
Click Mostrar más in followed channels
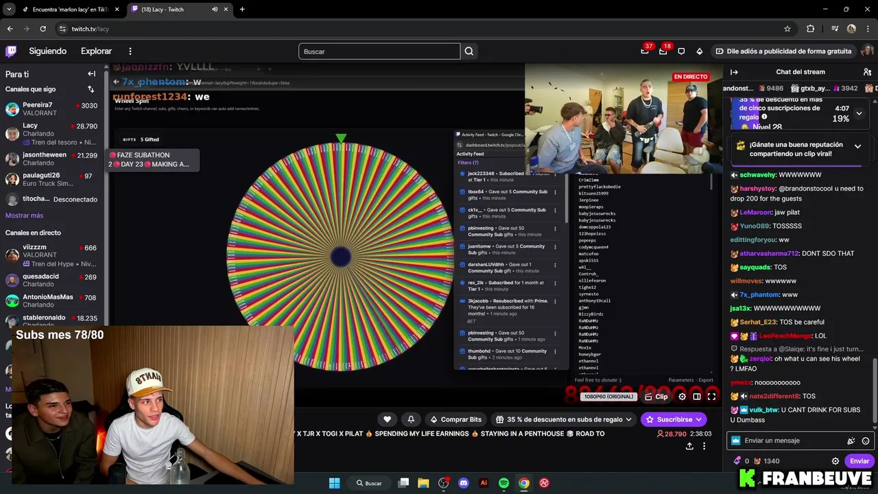click(24, 215)
